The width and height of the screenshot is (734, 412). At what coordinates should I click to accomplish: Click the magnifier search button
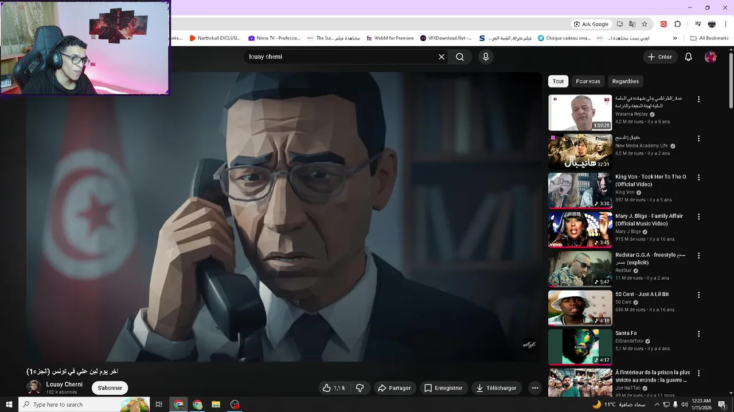point(460,57)
